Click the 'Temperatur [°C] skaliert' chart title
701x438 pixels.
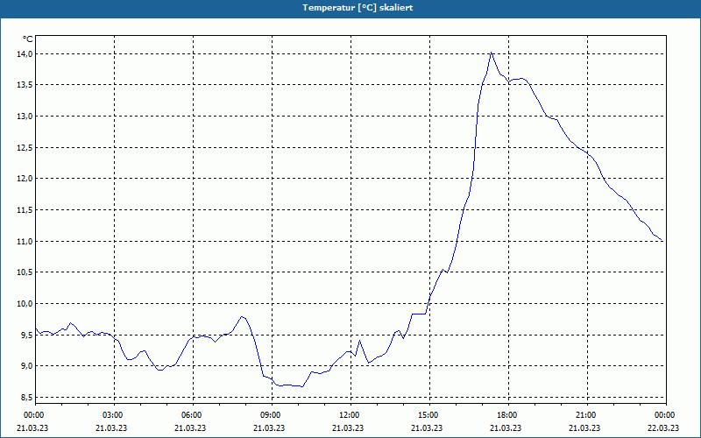click(x=358, y=8)
